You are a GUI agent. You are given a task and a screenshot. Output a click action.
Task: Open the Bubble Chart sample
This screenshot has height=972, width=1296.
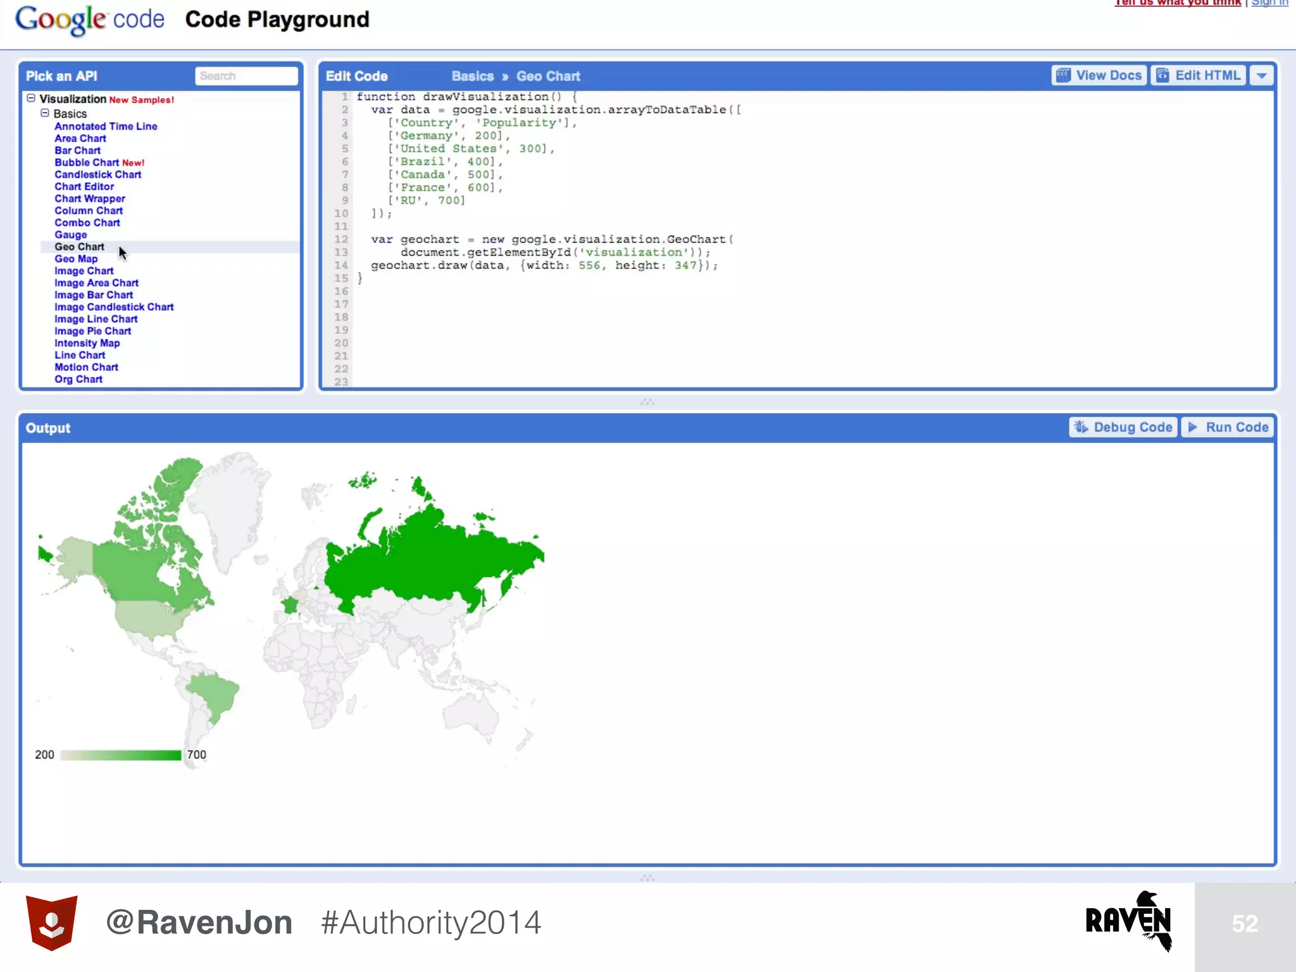87,163
